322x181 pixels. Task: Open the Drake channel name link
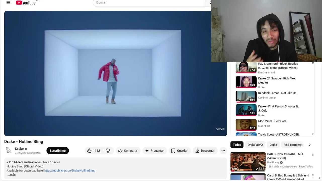tap(19, 149)
